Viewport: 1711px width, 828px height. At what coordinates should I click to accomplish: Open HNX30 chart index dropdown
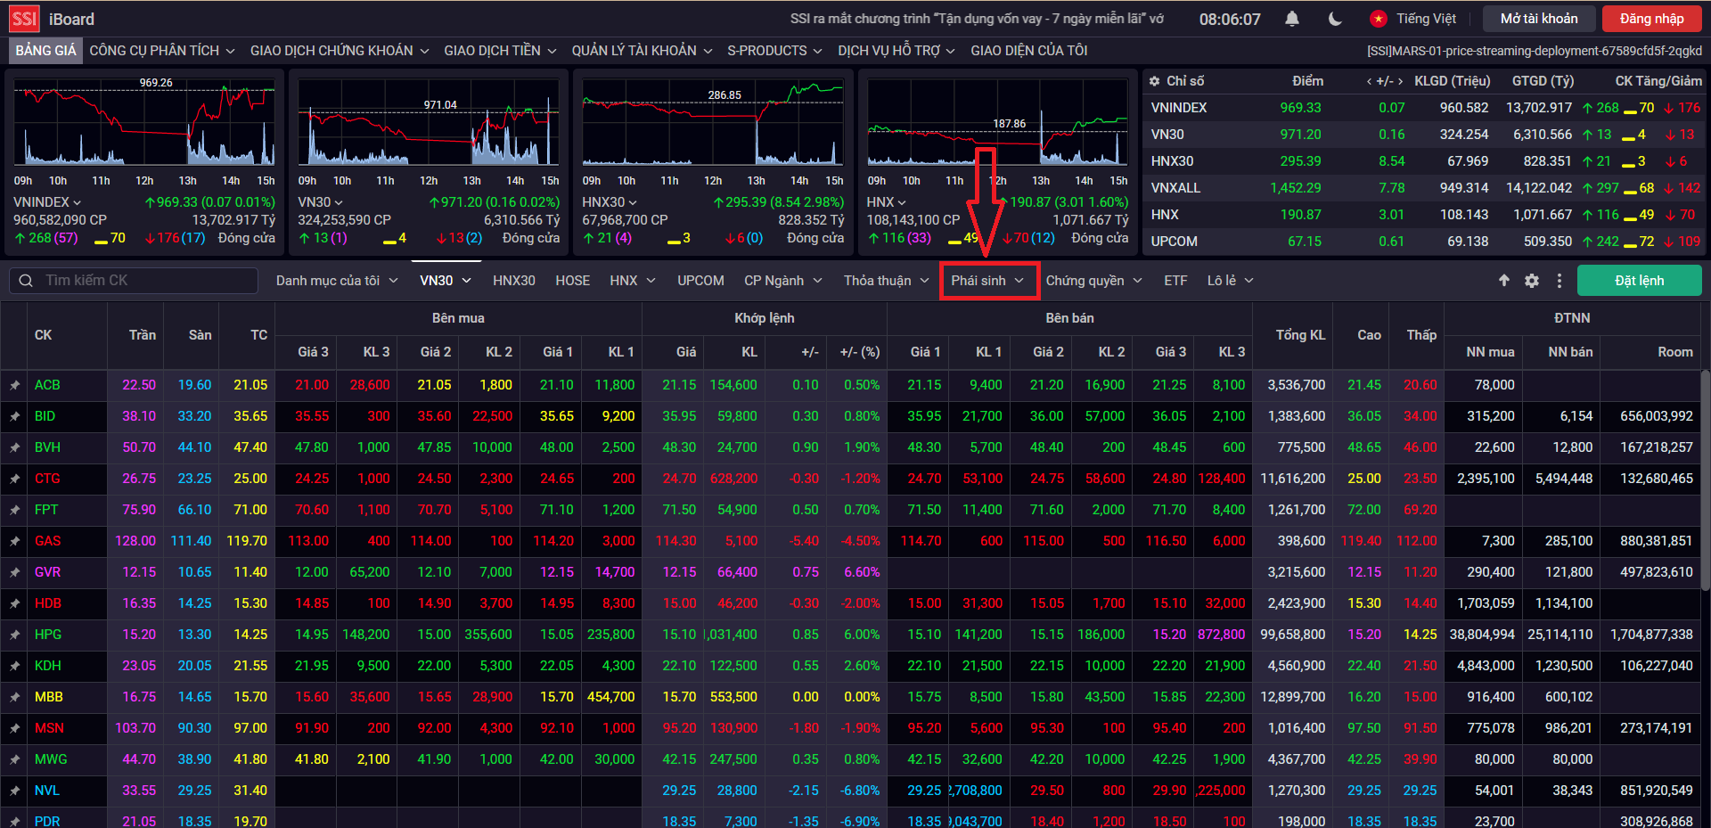tap(611, 202)
